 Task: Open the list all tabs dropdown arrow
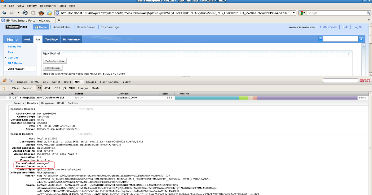369,20
